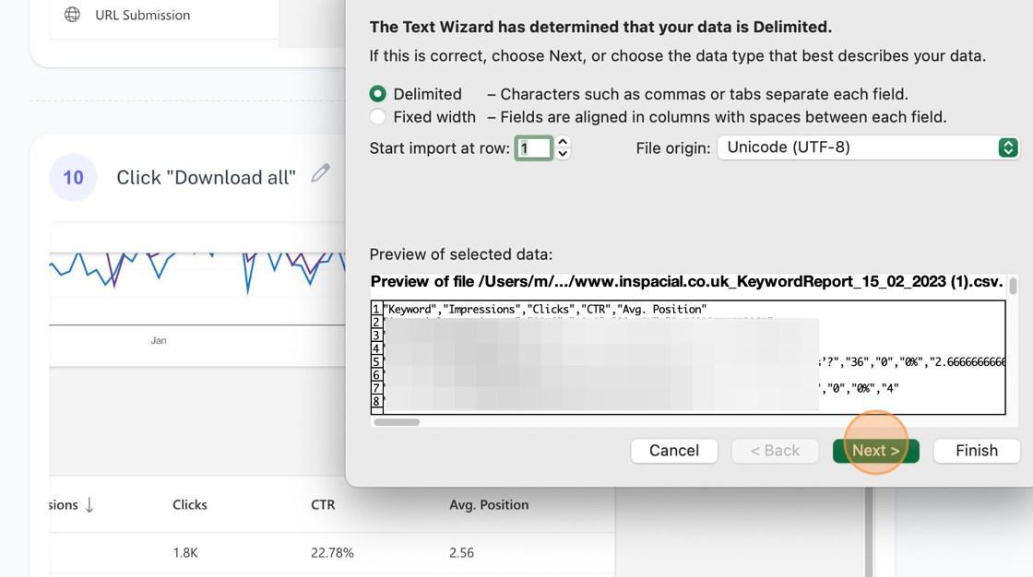Click the Jan label on the chart axis
This screenshot has width=1033, height=577.
(x=158, y=340)
